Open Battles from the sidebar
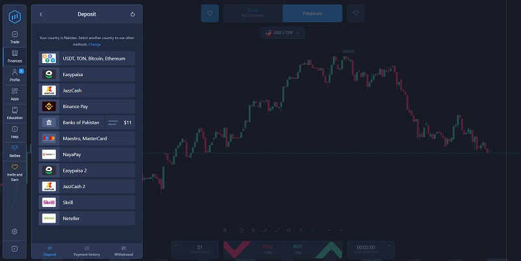 pyautogui.click(x=14, y=151)
